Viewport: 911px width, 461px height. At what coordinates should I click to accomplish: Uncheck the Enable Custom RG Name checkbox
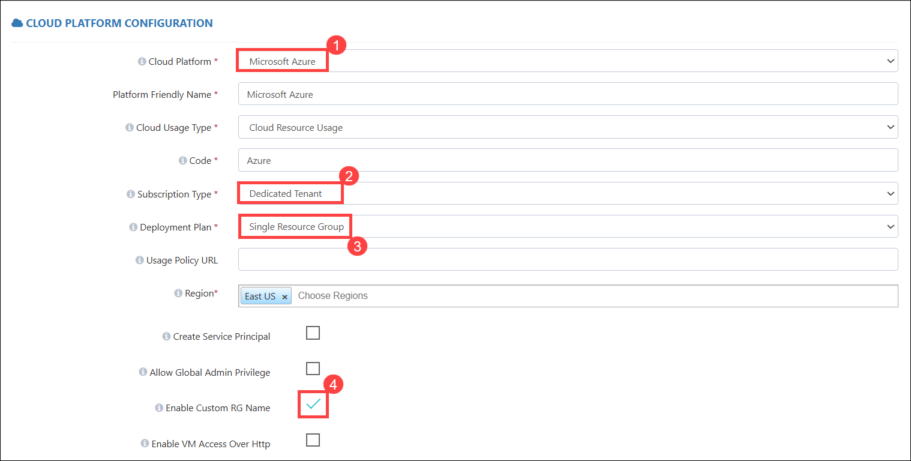313,405
